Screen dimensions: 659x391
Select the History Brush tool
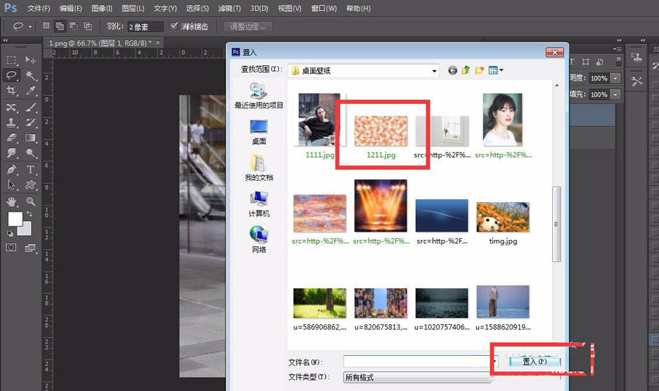pyautogui.click(x=30, y=122)
